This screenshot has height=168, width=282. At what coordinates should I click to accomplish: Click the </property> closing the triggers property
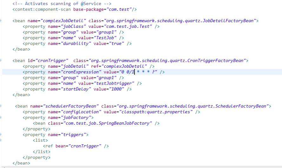(36, 158)
